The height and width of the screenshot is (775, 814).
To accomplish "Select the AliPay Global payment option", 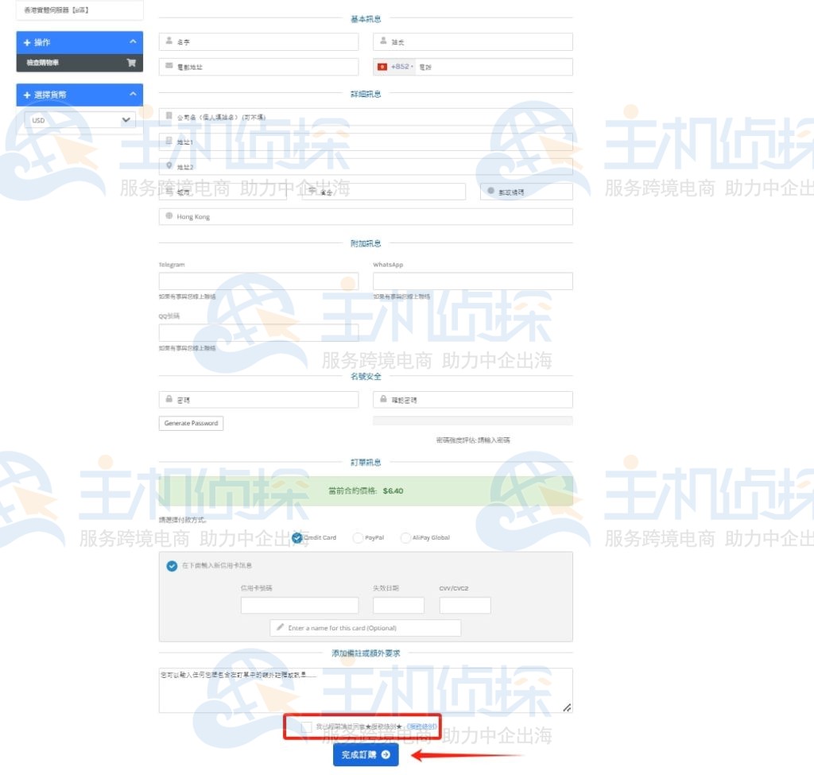I will click(405, 538).
